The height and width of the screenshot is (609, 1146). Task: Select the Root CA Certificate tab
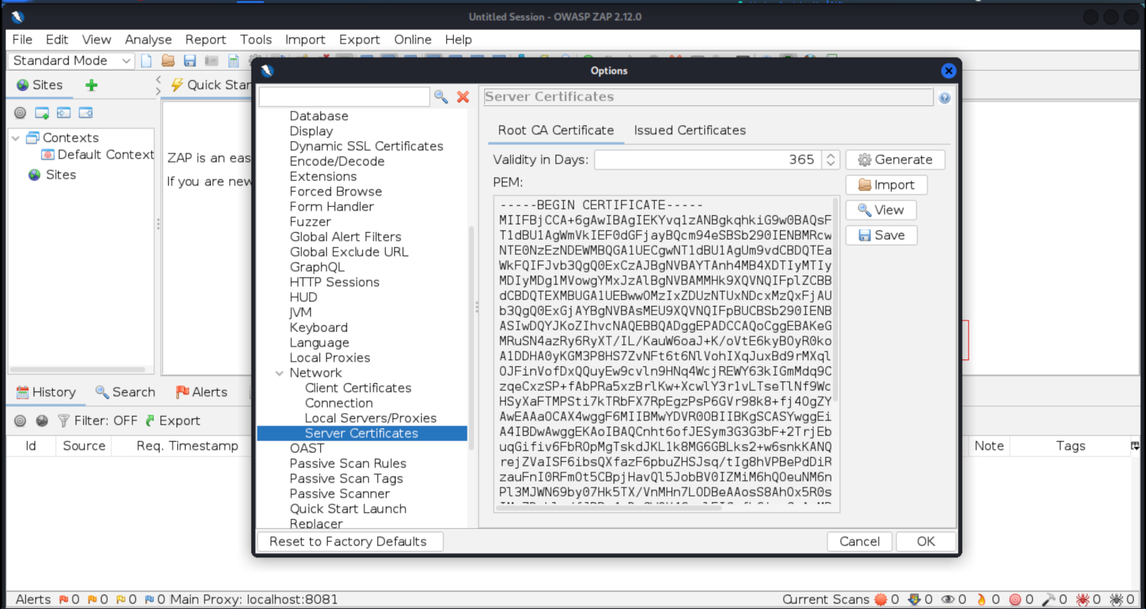click(x=556, y=130)
